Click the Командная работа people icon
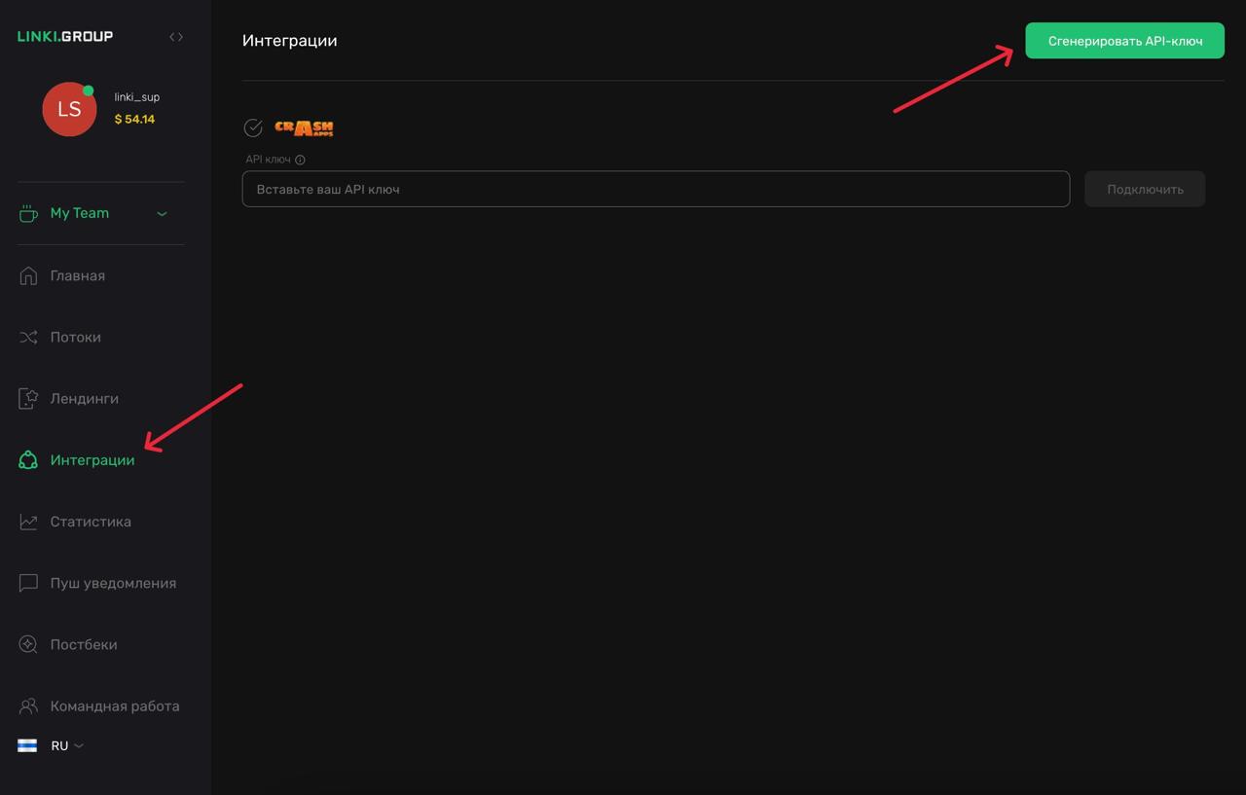1246x795 pixels. (x=28, y=705)
